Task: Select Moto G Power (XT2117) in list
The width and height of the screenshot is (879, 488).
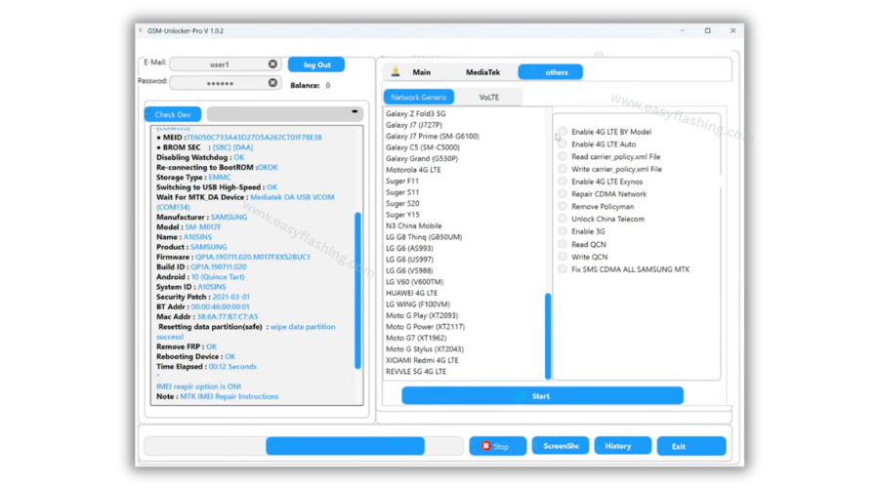Action: pyautogui.click(x=425, y=327)
